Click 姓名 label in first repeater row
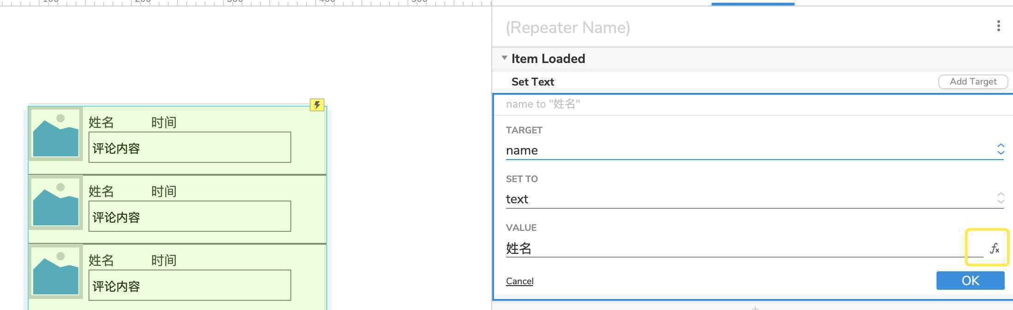Screen dimensions: 1013x310 point(101,122)
